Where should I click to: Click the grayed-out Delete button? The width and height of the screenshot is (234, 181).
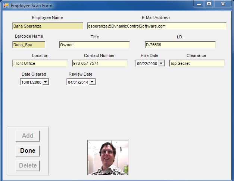point(28,166)
